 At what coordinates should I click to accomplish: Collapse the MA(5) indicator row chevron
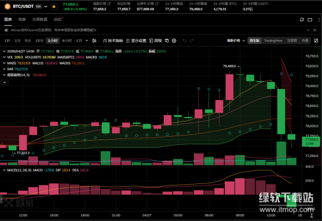point(4,63)
